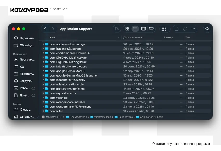
Task: Sort by the Имя column header
Action: 52,38
